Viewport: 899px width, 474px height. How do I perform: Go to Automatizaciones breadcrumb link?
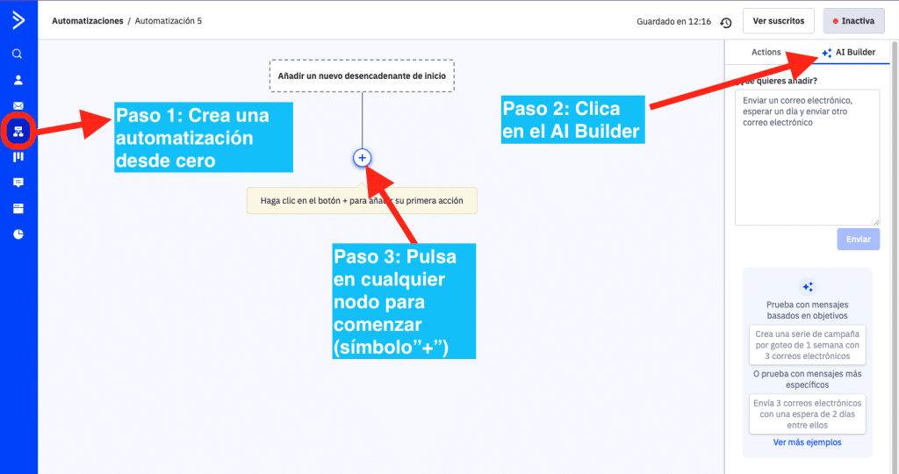point(88,21)
